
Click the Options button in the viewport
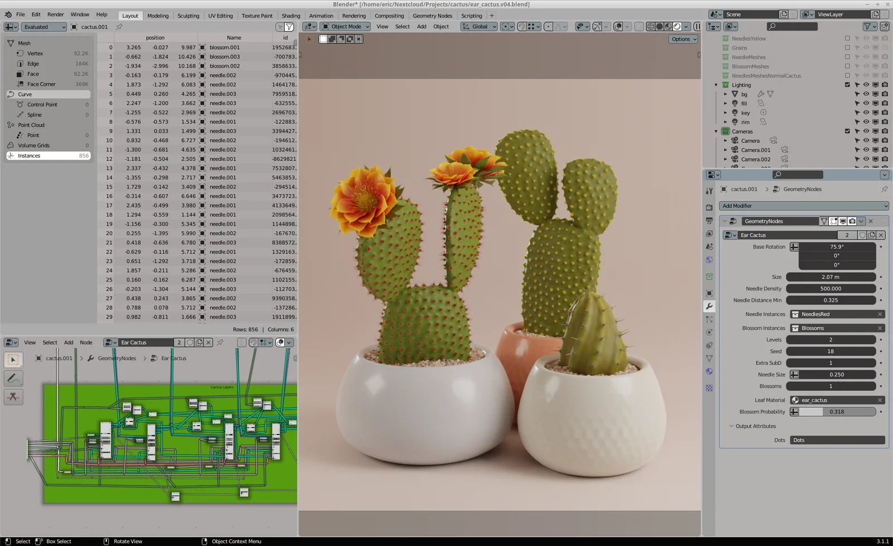[x=683, y=39]
